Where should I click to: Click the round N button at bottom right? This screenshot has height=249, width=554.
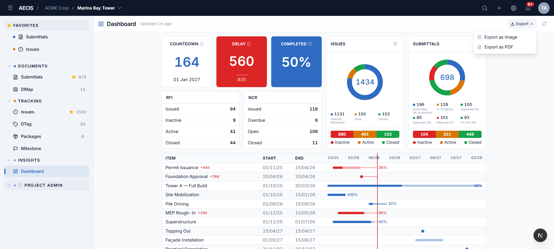540,235
